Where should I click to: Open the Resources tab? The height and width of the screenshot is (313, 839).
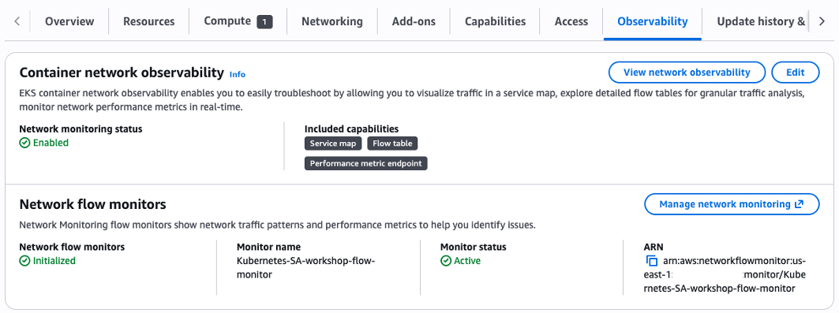coord(148,21)
